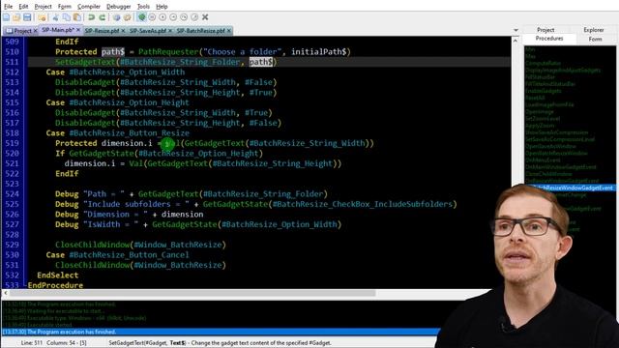619x348 pixels.
Task: Click line number 519 in the gutter
Action: point(13,143)
